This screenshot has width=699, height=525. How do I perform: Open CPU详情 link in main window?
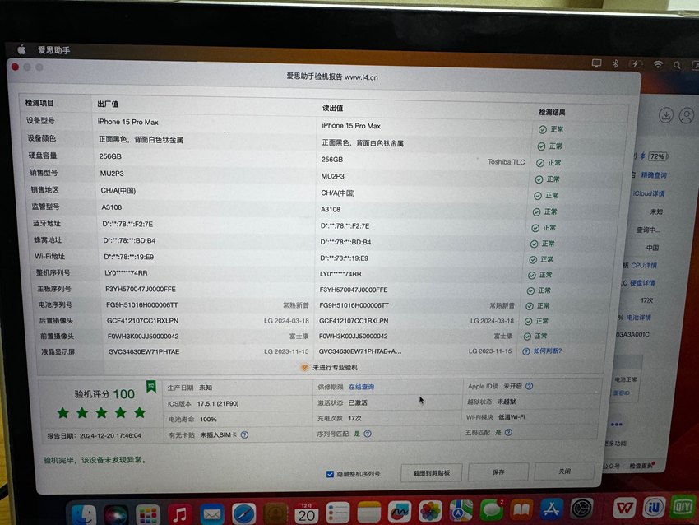click(x=644, y=266)
